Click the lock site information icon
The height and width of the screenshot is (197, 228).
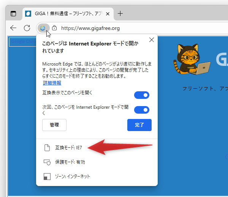[x=55, y=28]
